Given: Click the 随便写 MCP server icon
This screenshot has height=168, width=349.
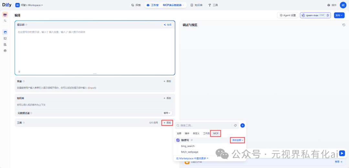Looking at the screenshot, I should coord(178,140).
